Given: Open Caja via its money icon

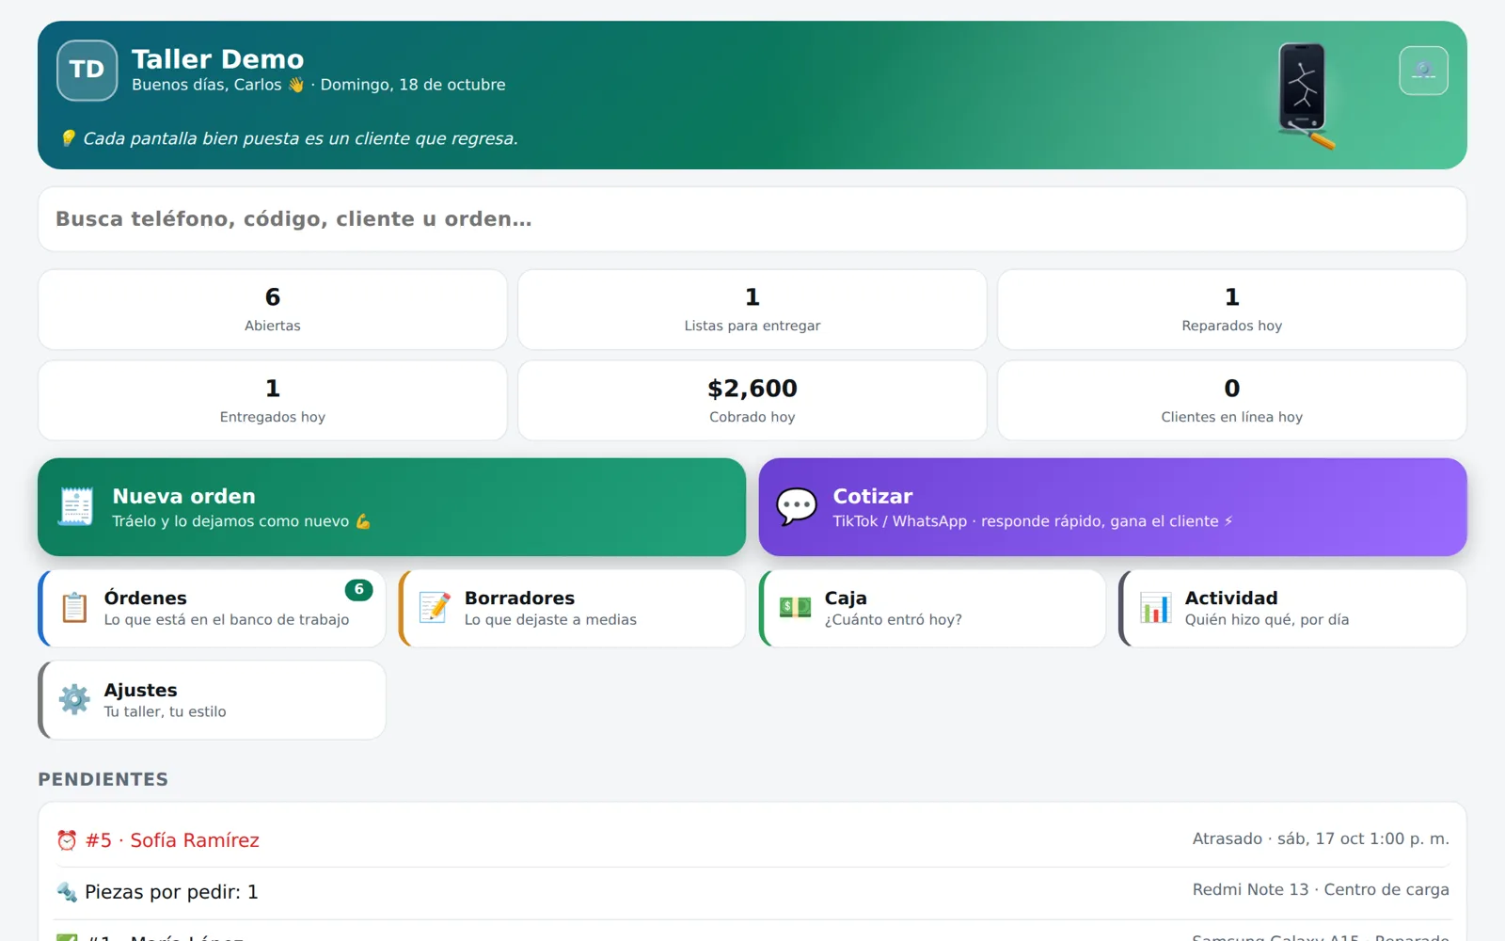Looking at the screenshot, I should click(x=795, y=608).
